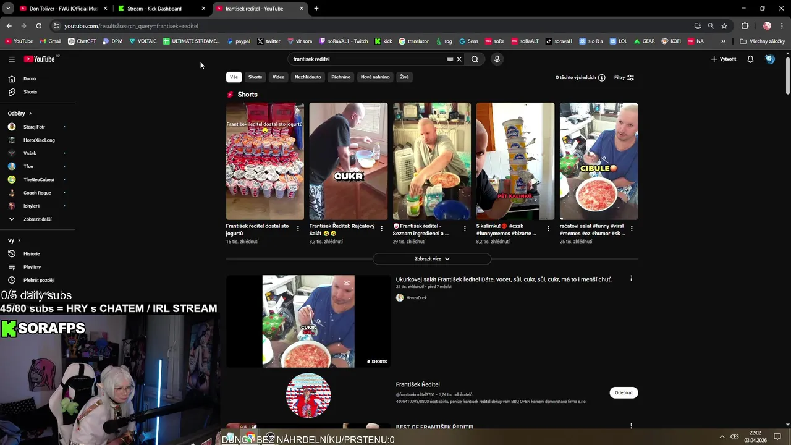Open Filtry search filters
Viewport: 791px width, 445px height.
pos(624,78)
